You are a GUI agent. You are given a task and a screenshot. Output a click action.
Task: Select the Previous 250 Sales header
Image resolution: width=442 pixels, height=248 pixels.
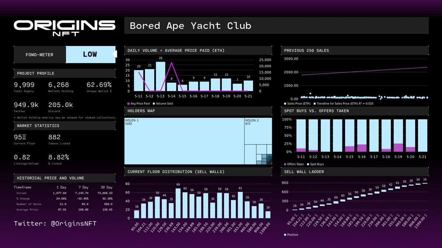(355, 50)
